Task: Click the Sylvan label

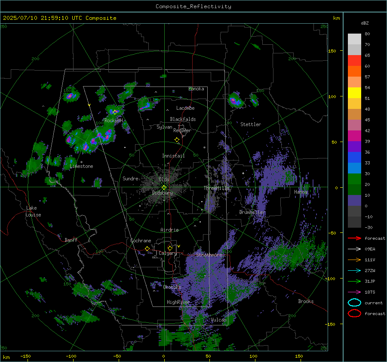Action: coord(164,127)
